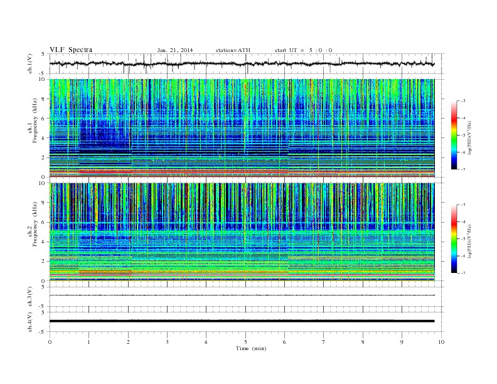Click the time axis tick label '8'

(x=363, y=342)
